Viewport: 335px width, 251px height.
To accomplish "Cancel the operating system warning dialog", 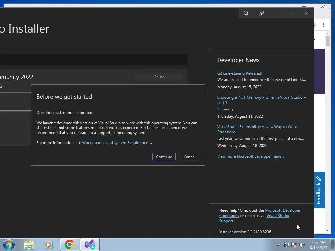I will 189,157.
